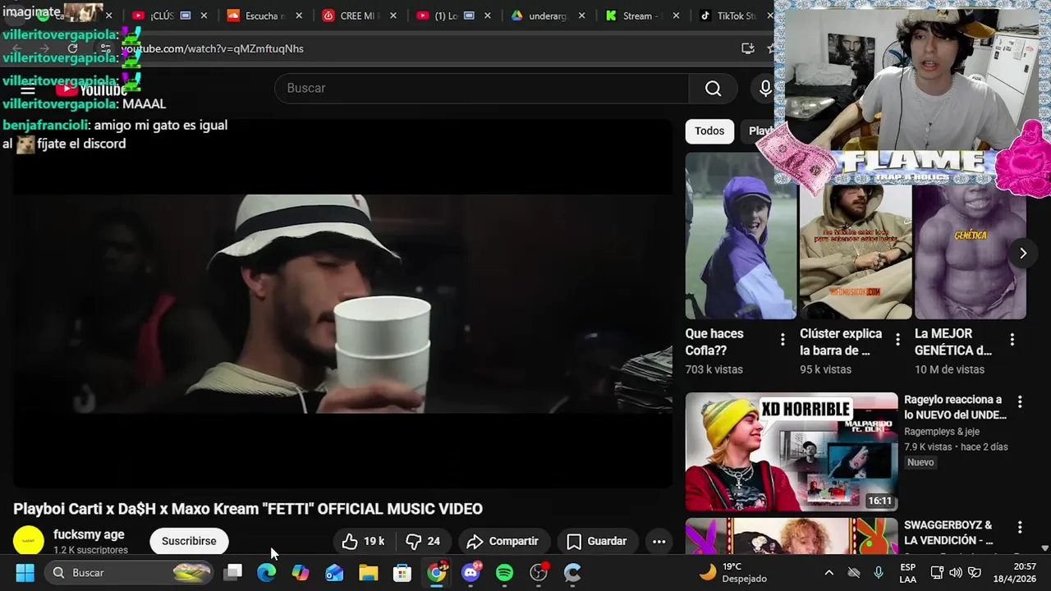Open the YouTube hamburger guide menu
Viewport: 1051px width, 591px height.
28,89
